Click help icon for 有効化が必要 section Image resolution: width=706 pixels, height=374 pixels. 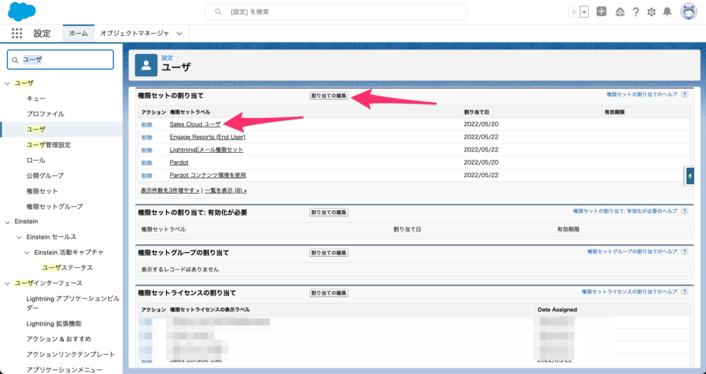pyautogui.click(x=685, y=211)
